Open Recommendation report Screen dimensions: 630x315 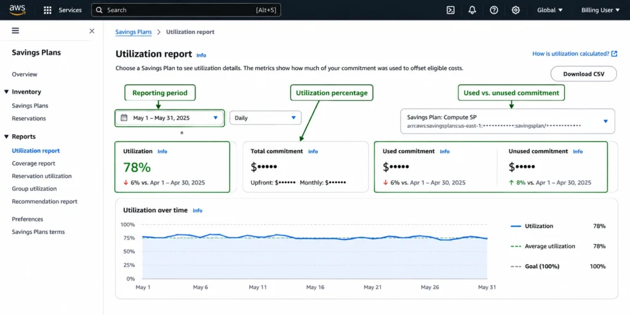[44, 202]
